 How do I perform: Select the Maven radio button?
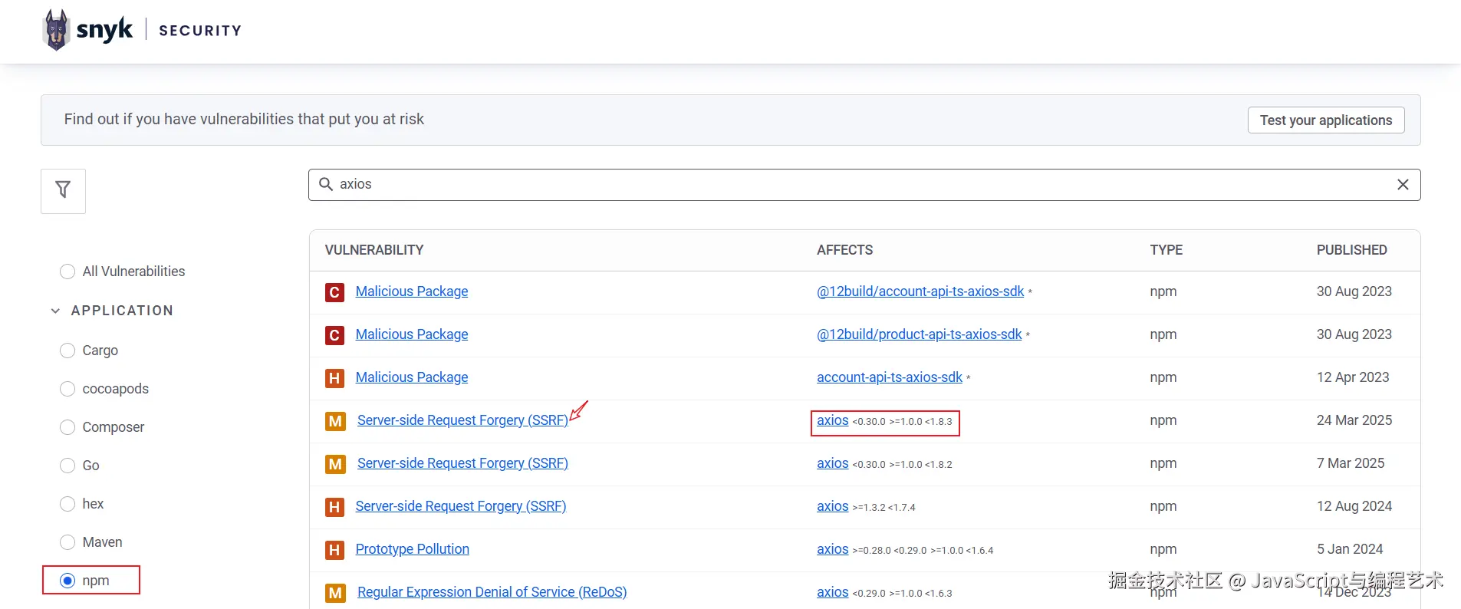click(67, 542)
